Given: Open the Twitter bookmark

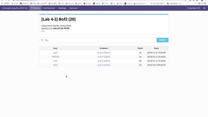Looking at the screenshot, I should point(105,4).
